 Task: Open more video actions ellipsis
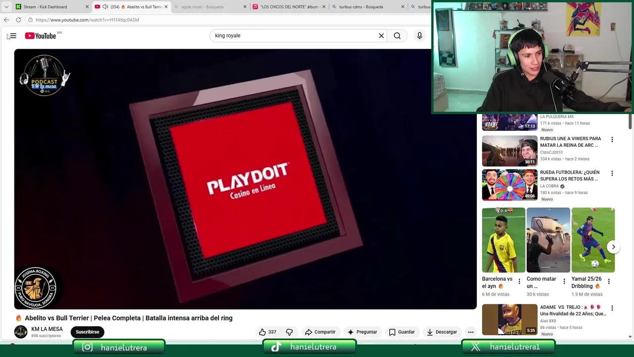[471, 332]
